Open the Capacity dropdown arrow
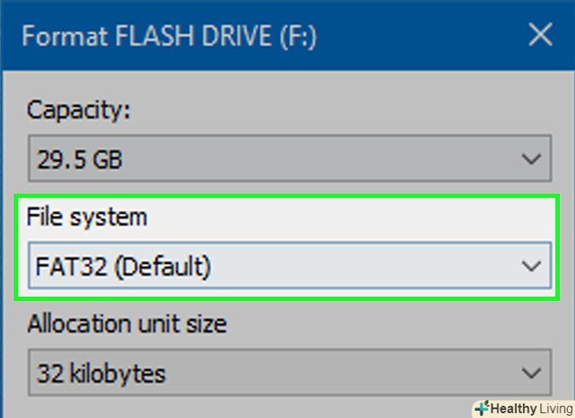Screen dimensions: 575x418 point(532,160)
